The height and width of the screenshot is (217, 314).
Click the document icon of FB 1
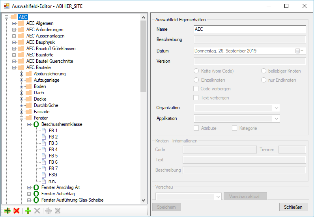click(x=44, y=131)
